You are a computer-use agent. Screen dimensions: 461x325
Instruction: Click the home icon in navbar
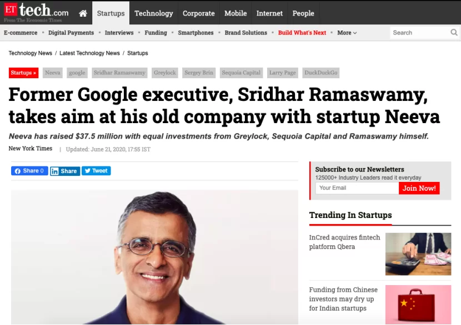[x=83, y=13]
